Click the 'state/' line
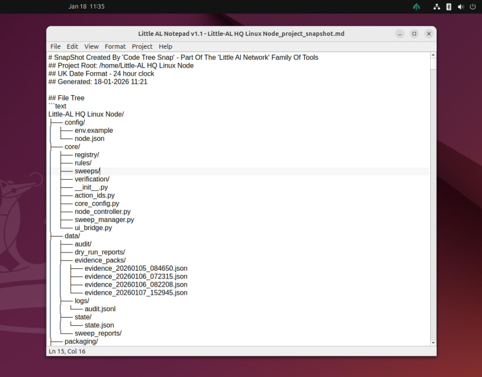482x377 pixels. tap(83, 317)
